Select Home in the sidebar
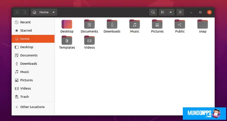Image resolution: width=227 pixels, height=121 pixels. tap(33, 39)
